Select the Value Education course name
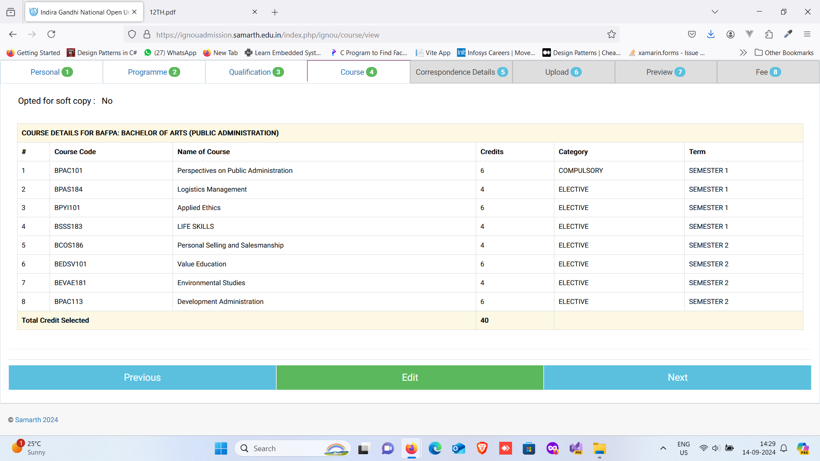Viewport: 820px width, 461px height. coord(202,264)
